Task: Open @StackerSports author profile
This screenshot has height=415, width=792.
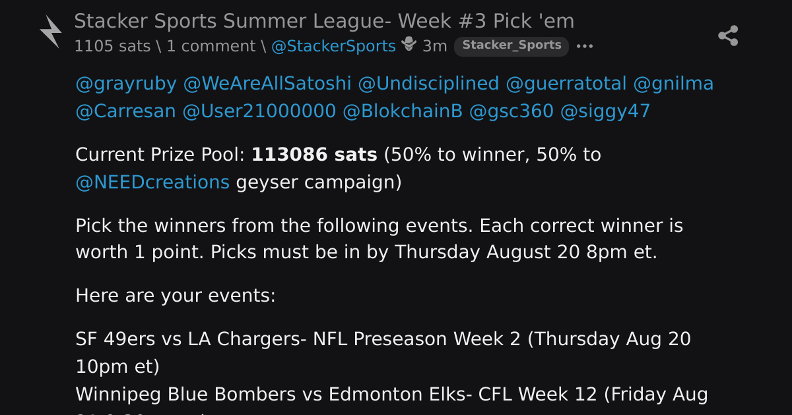Action: pos(333,46)
